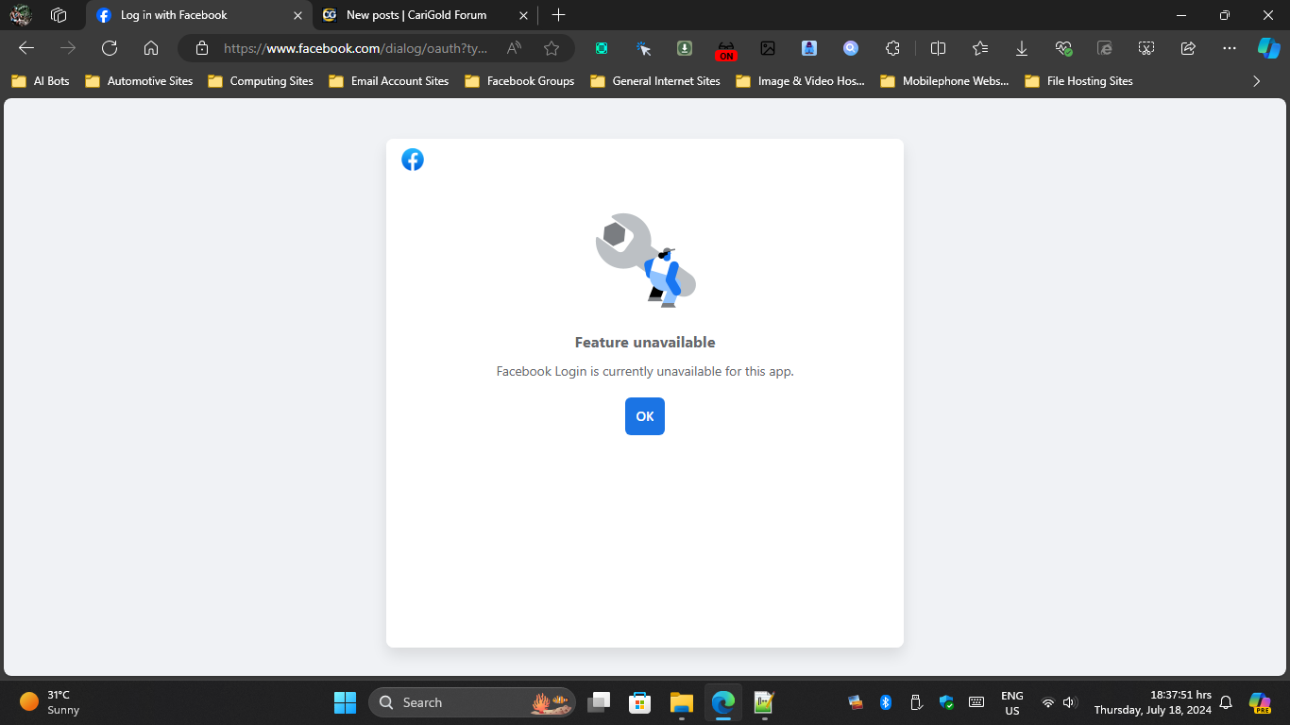Open the Computing Sites bookmarks folder

(260, 81)
